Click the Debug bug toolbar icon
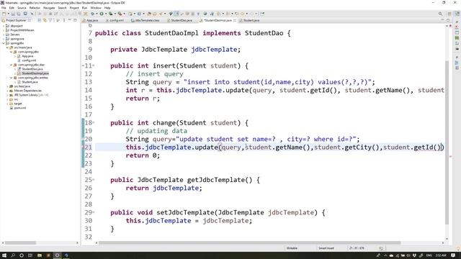This screenshot has height=259, width=461. pyautogui.click(x=92, y=14)
